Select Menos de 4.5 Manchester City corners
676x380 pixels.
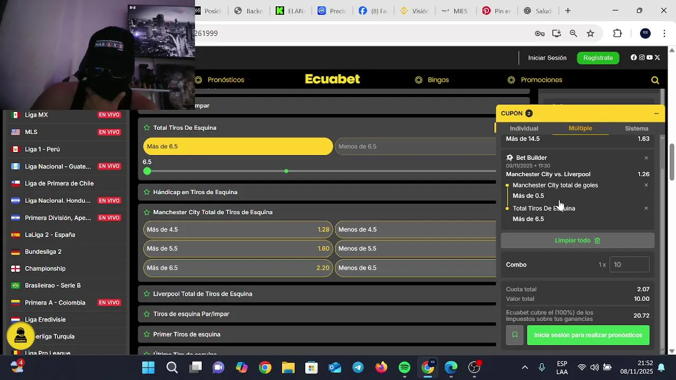[x=416, y=230]
